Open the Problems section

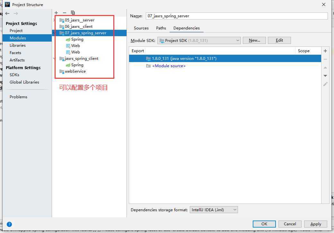[18, 97]
